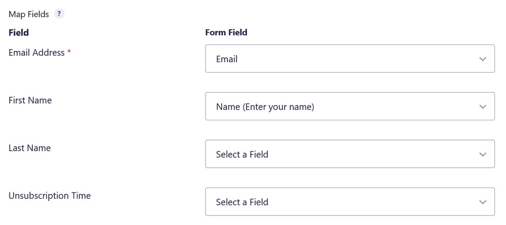The image size is (506, 225).
Task: Click the Map Fields section label
Action: 29,14
